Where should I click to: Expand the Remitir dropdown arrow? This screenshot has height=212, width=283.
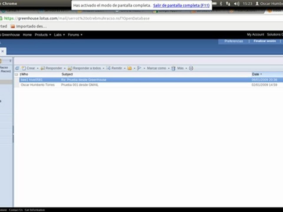[x=124, y=68]
